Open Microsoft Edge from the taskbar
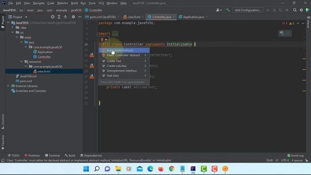This screenshot has width=311, height=175. [150, 169]
